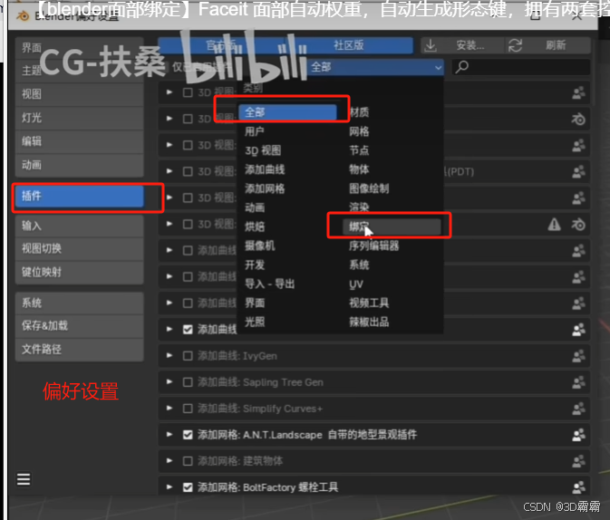The height and width of the screenshot is (520, 610).
Task: Choose 序列编辑器 from the category list
Action: [x=373, y=246]
